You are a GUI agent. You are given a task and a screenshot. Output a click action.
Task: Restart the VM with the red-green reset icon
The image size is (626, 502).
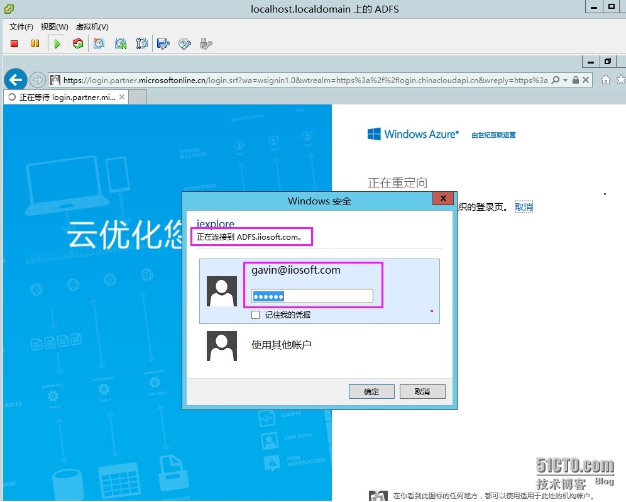click(x=78, y=43)
